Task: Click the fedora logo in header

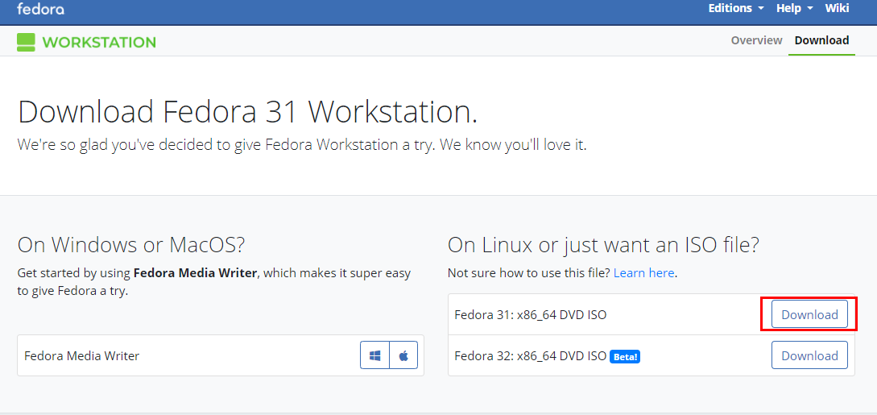Action: 40,8
